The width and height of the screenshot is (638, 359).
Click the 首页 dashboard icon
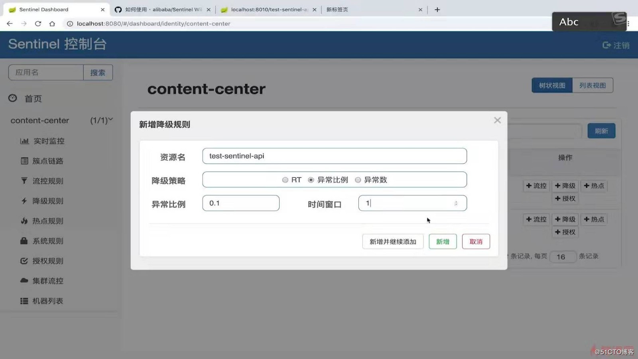click(13, 98)
